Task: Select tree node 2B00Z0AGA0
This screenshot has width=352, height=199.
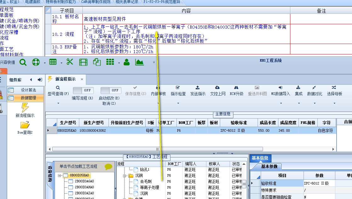Action: [x=84, y=181]
